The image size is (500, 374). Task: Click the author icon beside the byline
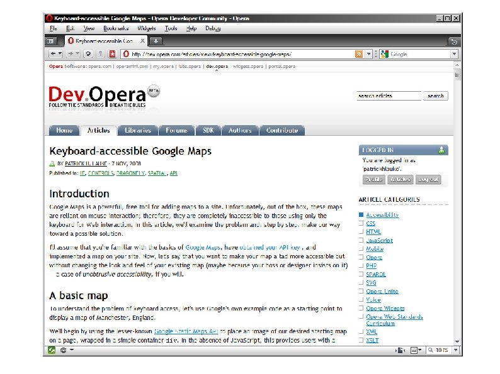tap(52, 163)
